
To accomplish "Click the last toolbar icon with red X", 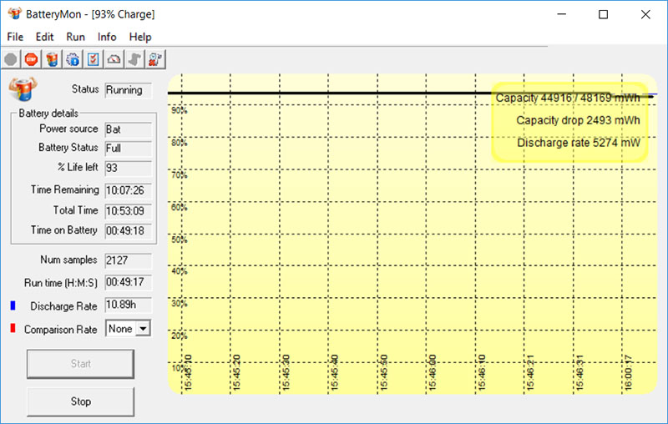I will click(155, 59).
